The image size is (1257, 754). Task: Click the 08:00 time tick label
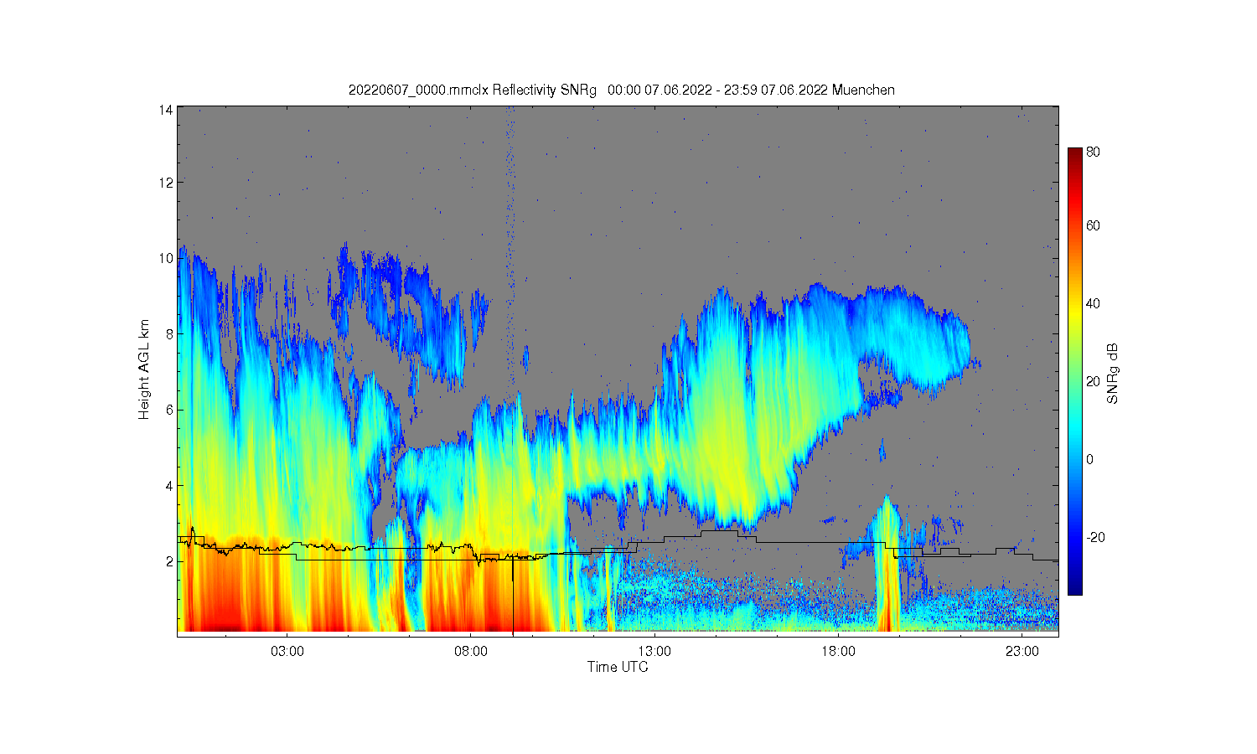coord(471,651)
